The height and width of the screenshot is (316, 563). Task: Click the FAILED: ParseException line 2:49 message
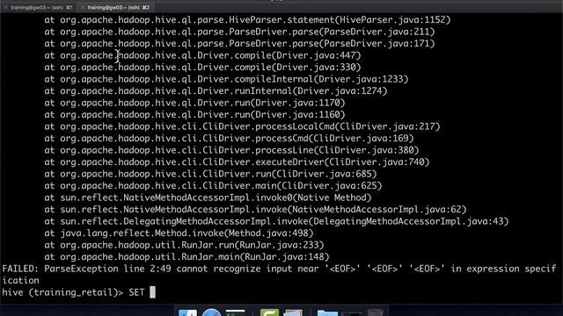(279, 269)
